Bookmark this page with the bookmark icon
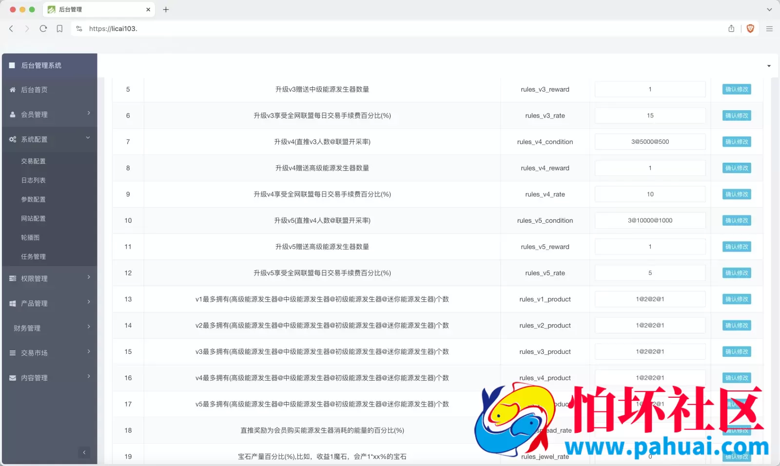780x466 pixels. click(x=59, y=29)
